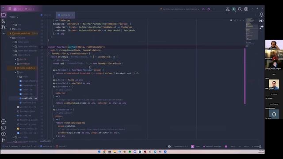Open Code With Me add-user icon
This screenshot has height=159, width=283.
coord(228,9)
